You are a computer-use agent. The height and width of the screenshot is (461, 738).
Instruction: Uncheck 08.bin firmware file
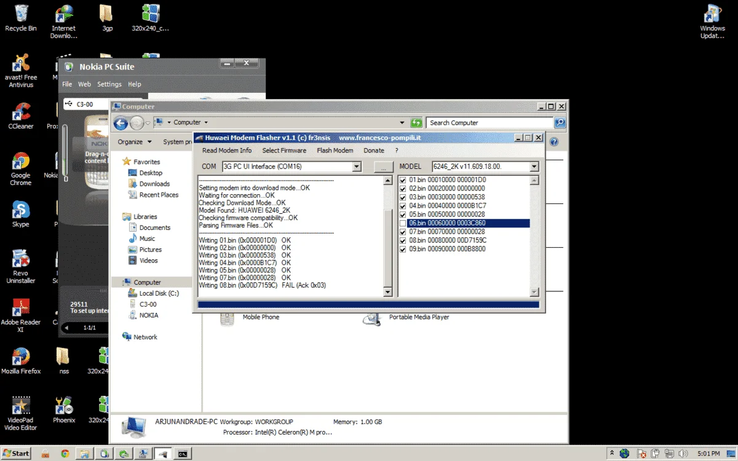coord(403,240)
